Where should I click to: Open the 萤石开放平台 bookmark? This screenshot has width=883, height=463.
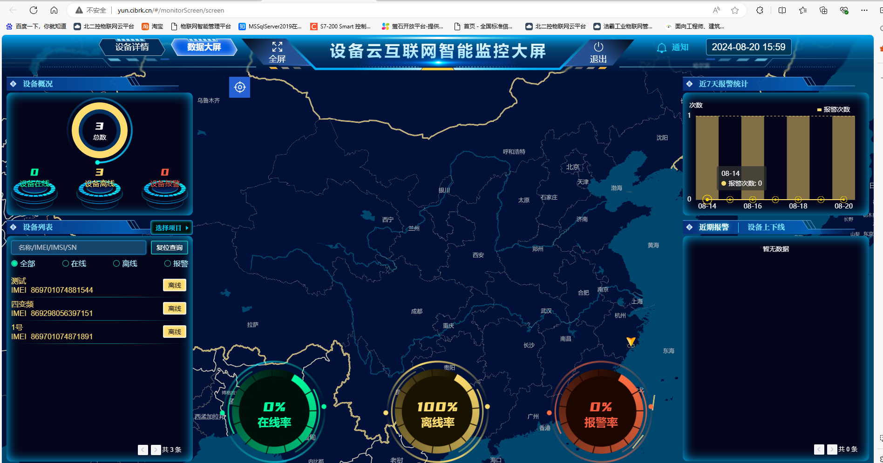pyautogui.click(x=413, y=27)
